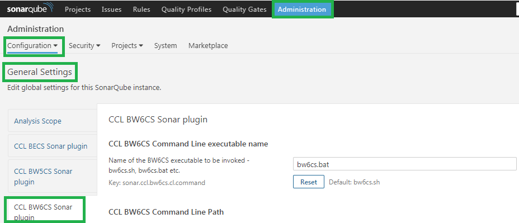This screenshot has width=519, height=223.
Task: Open the Rules page
Action: (141, 10)
